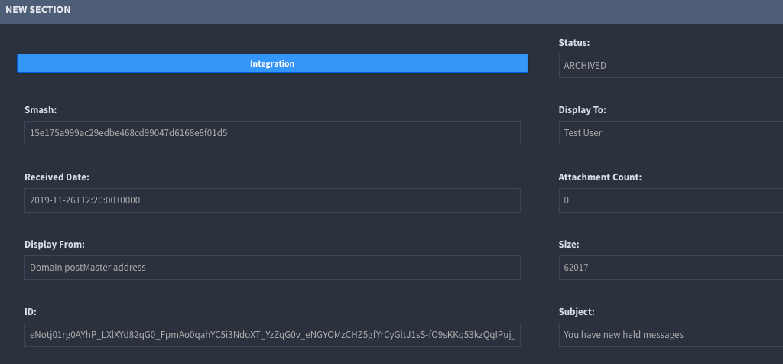Click the Smash hash input field
The width and height of the screenshot is (783, 364).
pos(272,133)
